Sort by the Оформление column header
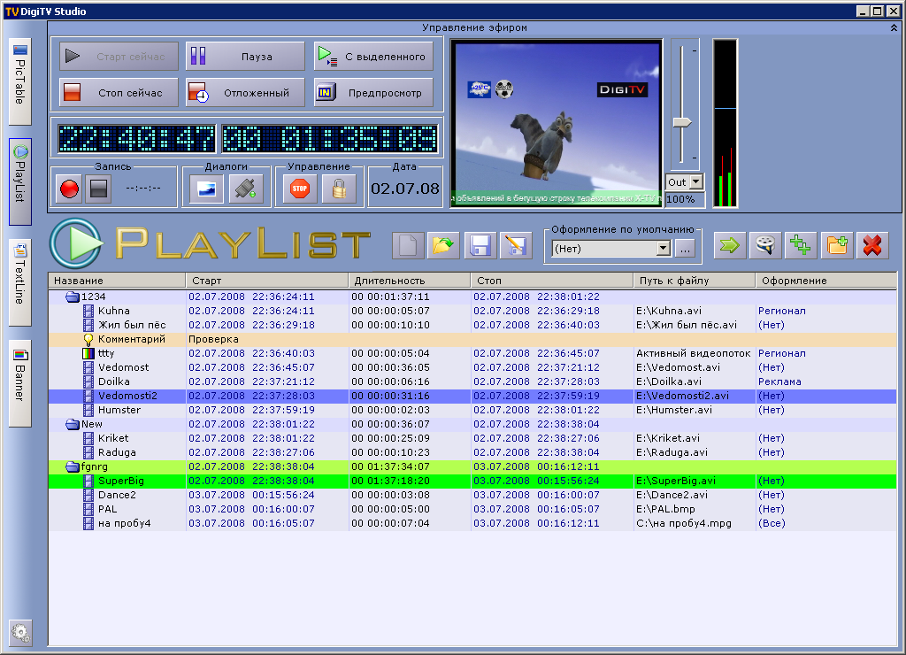This screenshot has height=655, width=906. (x=826, y=281)
